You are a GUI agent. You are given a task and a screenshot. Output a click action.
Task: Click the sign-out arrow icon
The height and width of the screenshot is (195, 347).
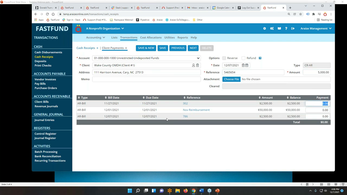(293, 28)
